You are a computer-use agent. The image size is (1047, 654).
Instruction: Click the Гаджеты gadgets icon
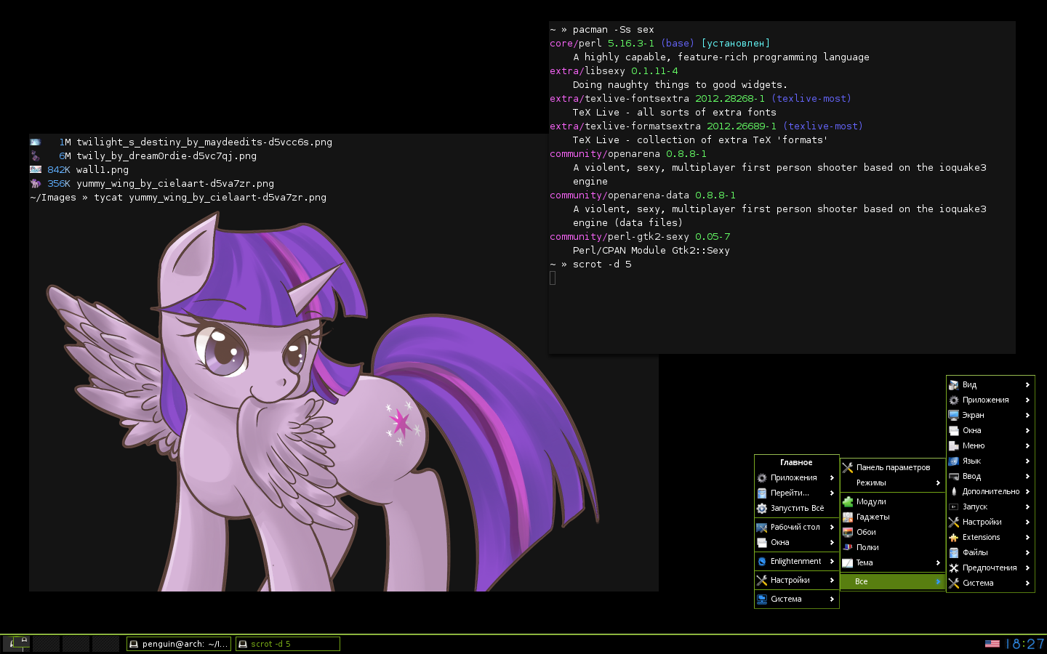point(848,517)
